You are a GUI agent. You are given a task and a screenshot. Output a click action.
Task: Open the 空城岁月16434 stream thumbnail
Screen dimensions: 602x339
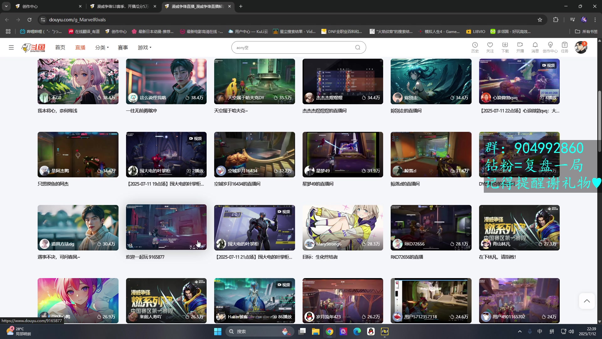[x=254, y=154]
